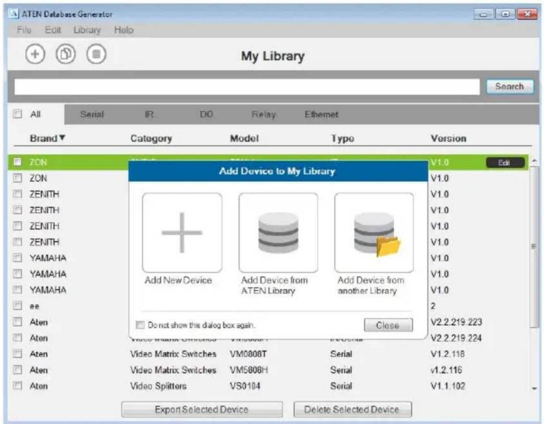The image size is (544, 424).
Task: Click the ATEN Database Generator title icon
Action: click(x=14, y=14)
